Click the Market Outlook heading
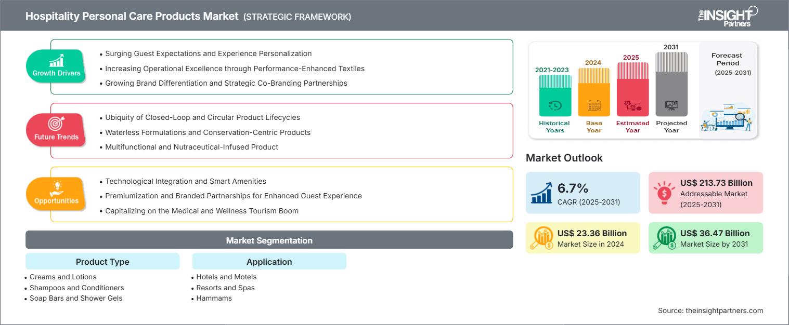 (x=564, y=158)
